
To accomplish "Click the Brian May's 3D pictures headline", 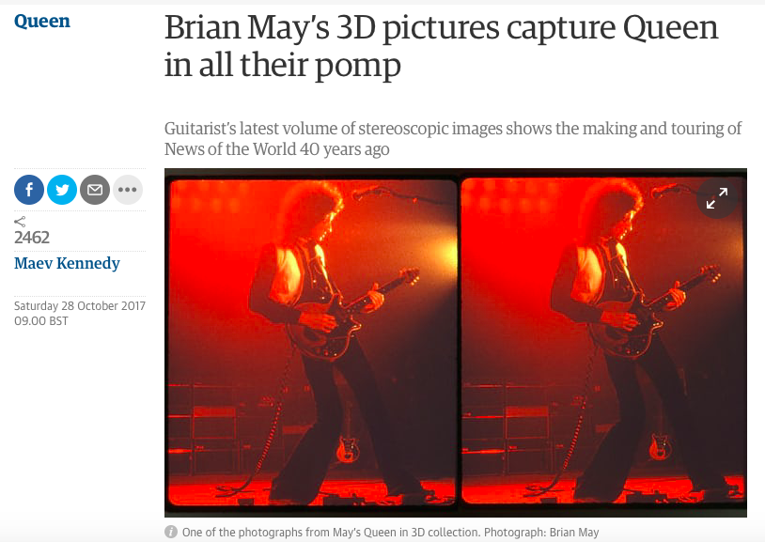I will [441, 45].
